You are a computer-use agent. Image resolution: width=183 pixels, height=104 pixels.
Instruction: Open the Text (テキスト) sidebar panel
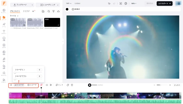[x=4, y=32]
